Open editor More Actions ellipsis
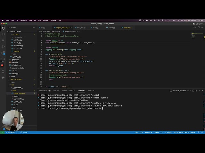 click(202, 28)
